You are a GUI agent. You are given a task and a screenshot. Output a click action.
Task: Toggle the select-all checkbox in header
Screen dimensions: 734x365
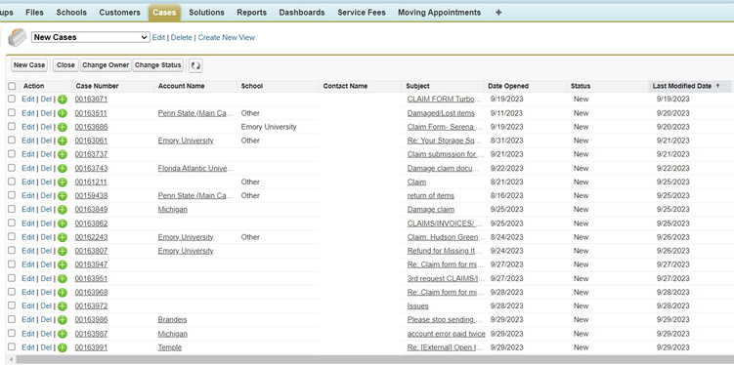[x=12, y=86]
